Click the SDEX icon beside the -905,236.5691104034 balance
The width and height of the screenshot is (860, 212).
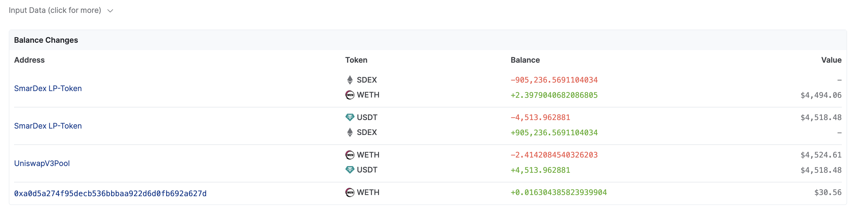click(x=350, y=80)
